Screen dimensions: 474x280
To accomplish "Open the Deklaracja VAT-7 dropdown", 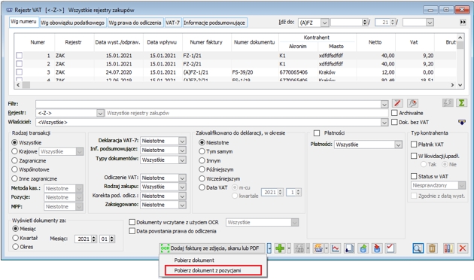I will pyautogui.click(x=182, y=141).
